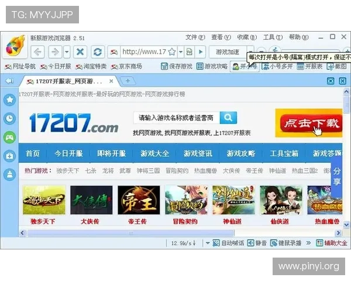The height and width of the screenshot is (281, 351).
Task: Click the 分享 side tab
Action: 337,176
